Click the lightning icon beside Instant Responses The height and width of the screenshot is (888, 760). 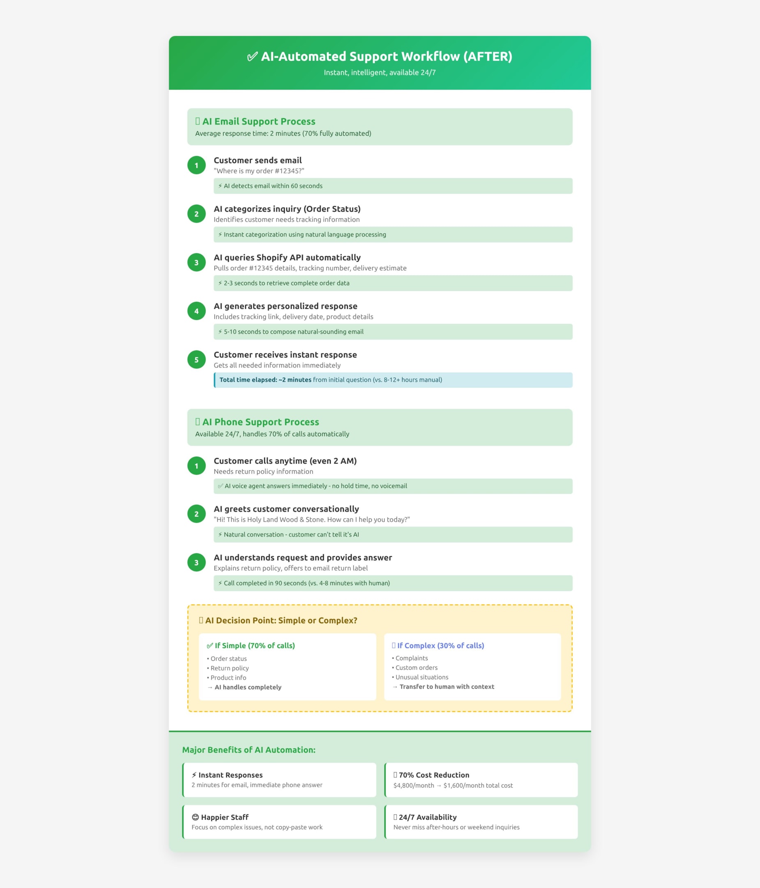(194, 775)
